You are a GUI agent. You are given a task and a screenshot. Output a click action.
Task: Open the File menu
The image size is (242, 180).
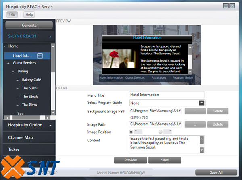[x=12, y=14]
